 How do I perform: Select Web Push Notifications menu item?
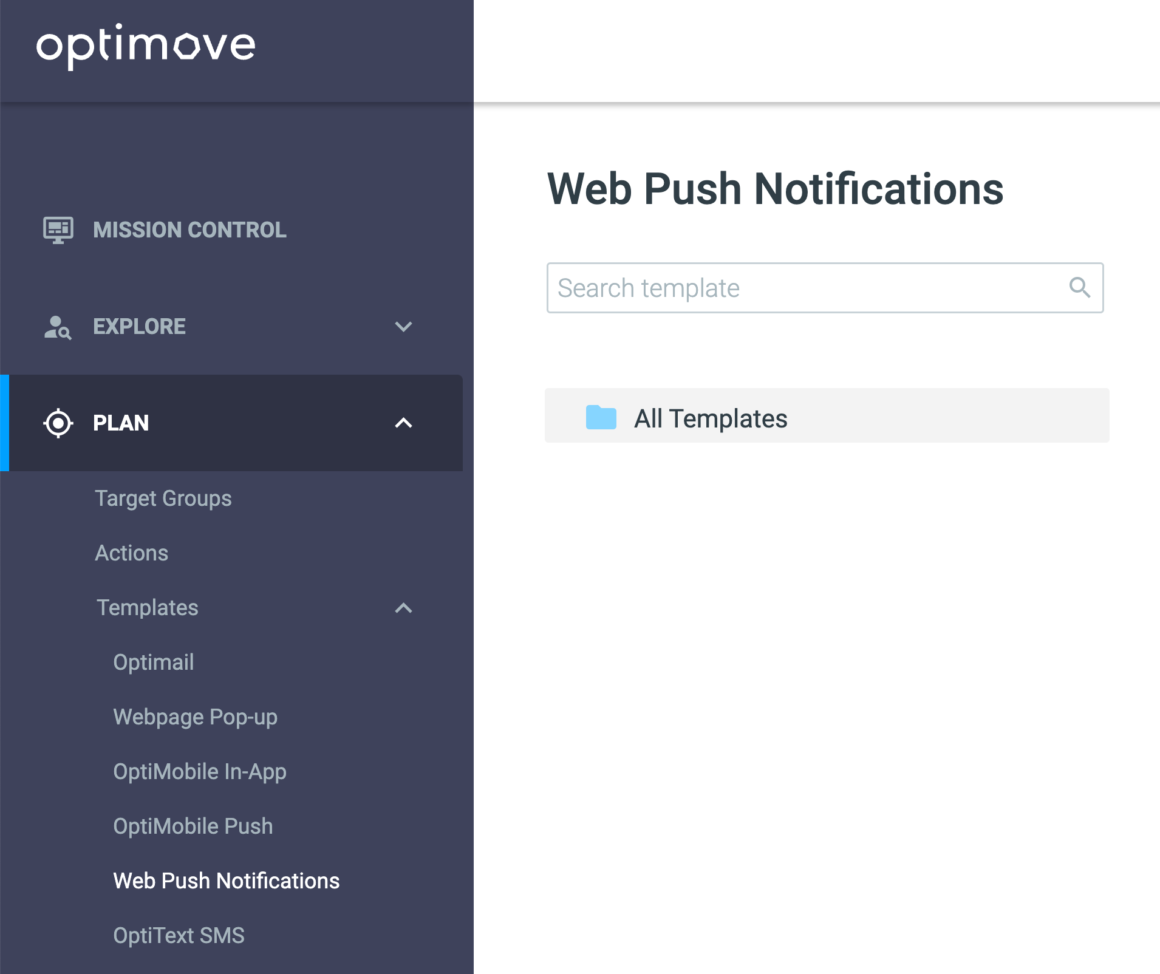227,881
